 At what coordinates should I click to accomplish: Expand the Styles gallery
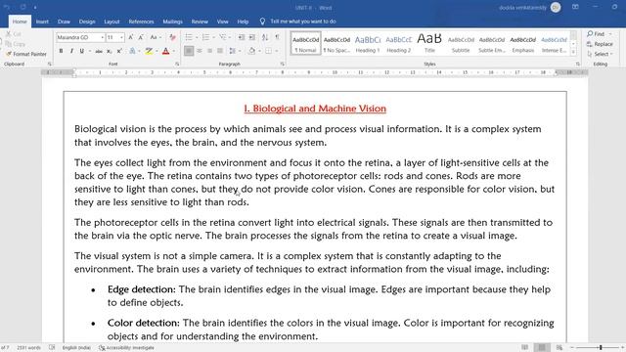coord(574,52)
